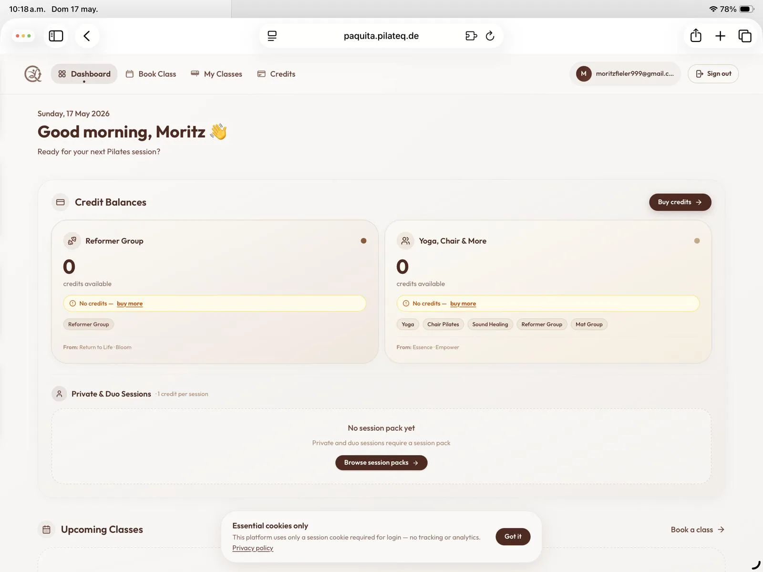Open Browse session packs

[381, 463]
